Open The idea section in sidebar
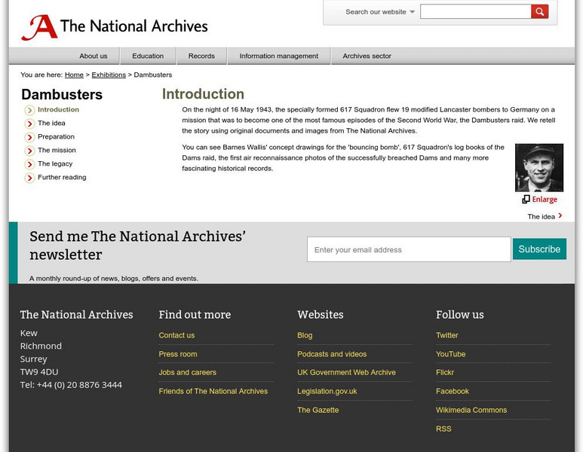Screen dimensions: 583x452 tap(51, 123)
